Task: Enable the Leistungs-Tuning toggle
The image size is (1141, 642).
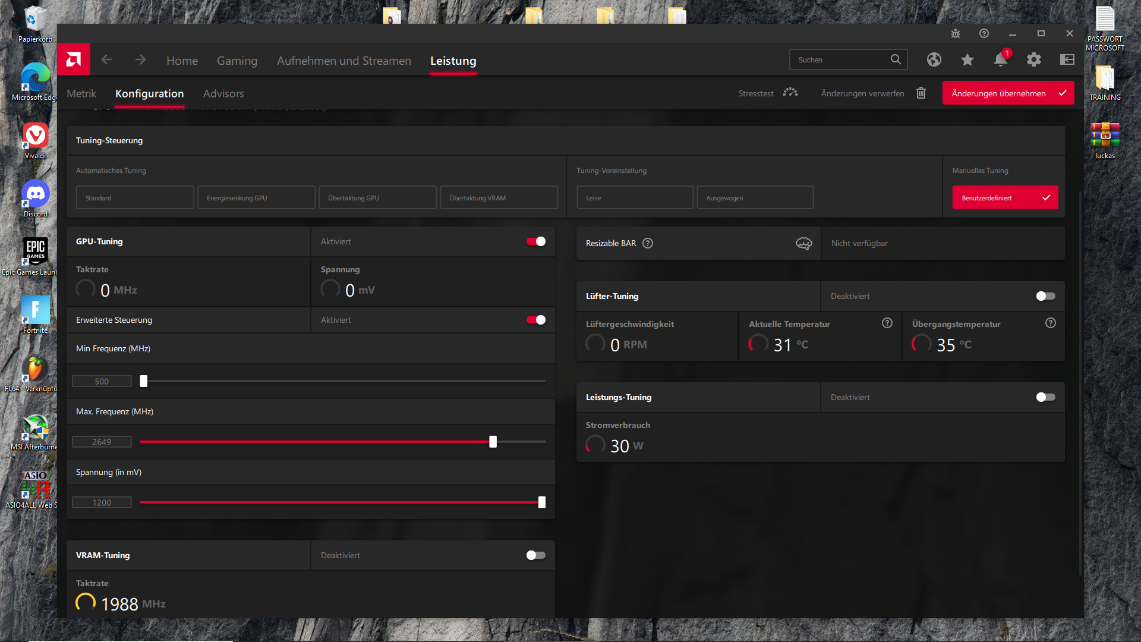Action: (1045, 397)
